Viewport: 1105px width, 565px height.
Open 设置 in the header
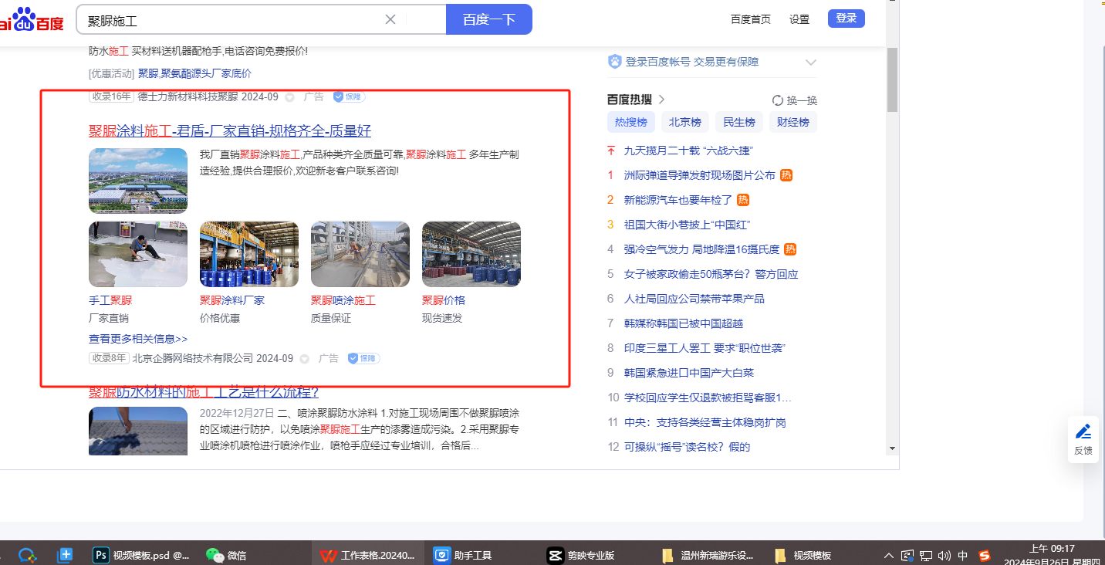point(799,19)
